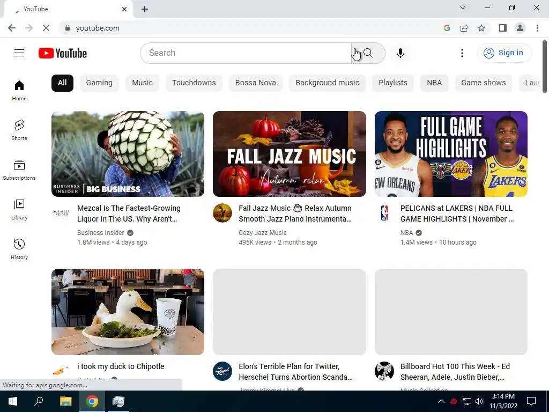Open File Explorer from the taskbar

[x=65, y=401]
